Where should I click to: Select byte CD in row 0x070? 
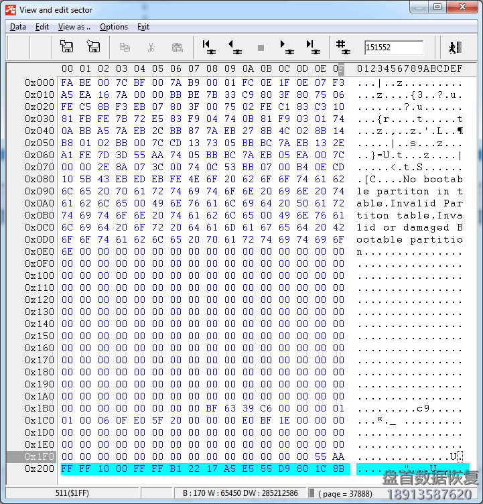coord(338,167)
